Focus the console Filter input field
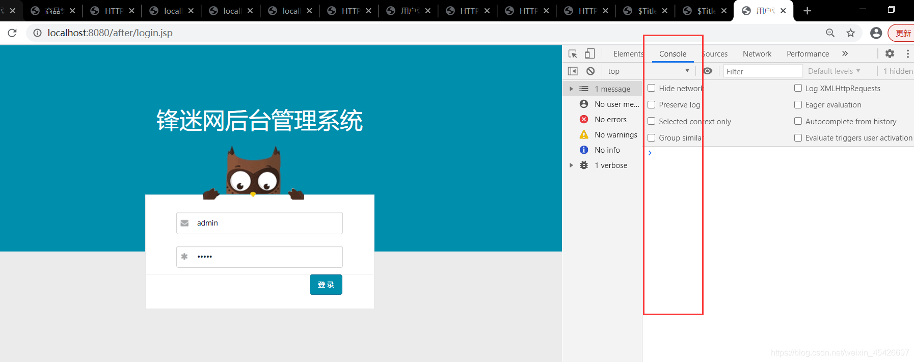 pyautogui.click(x=763, y=71)
